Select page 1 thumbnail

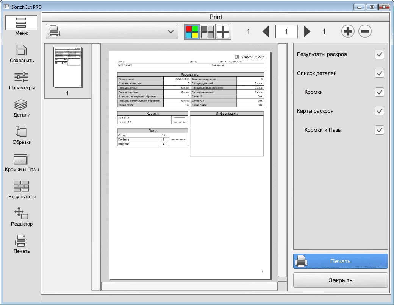click(x=67, y=70)
